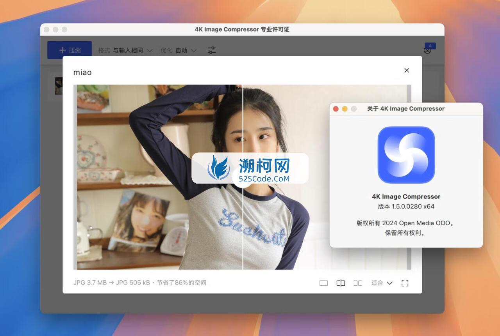The image size is (500, 336).
Task: Open the account icon with badge 4
Action: [x=429, y=49]
